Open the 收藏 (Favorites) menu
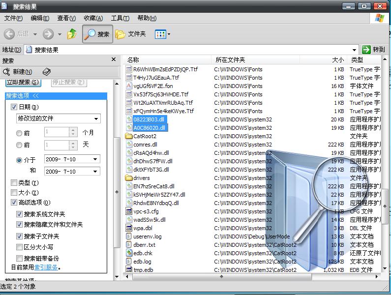Viewport: 391px width, 295px height. [x=93, y=18]
